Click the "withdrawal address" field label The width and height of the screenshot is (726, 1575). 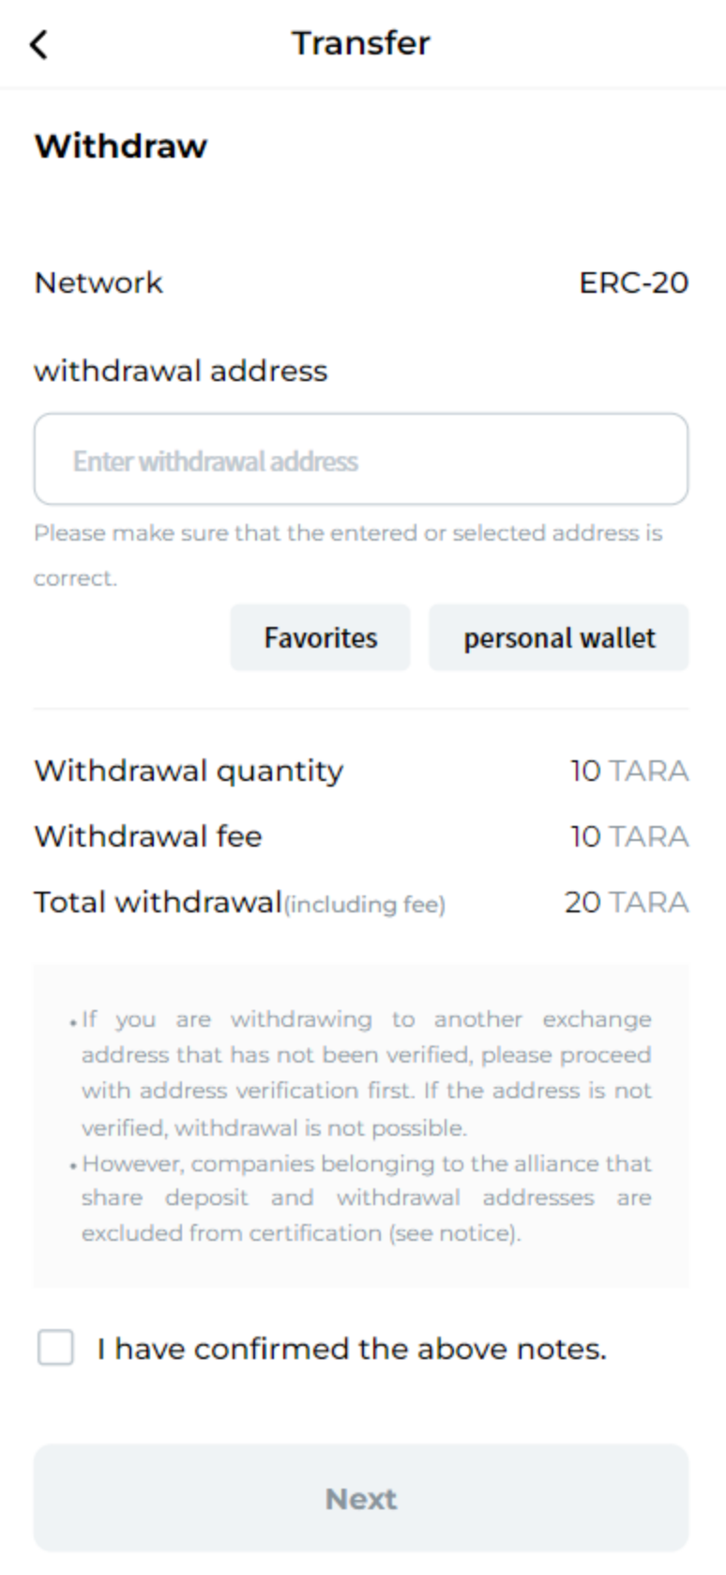pos(181,371)
